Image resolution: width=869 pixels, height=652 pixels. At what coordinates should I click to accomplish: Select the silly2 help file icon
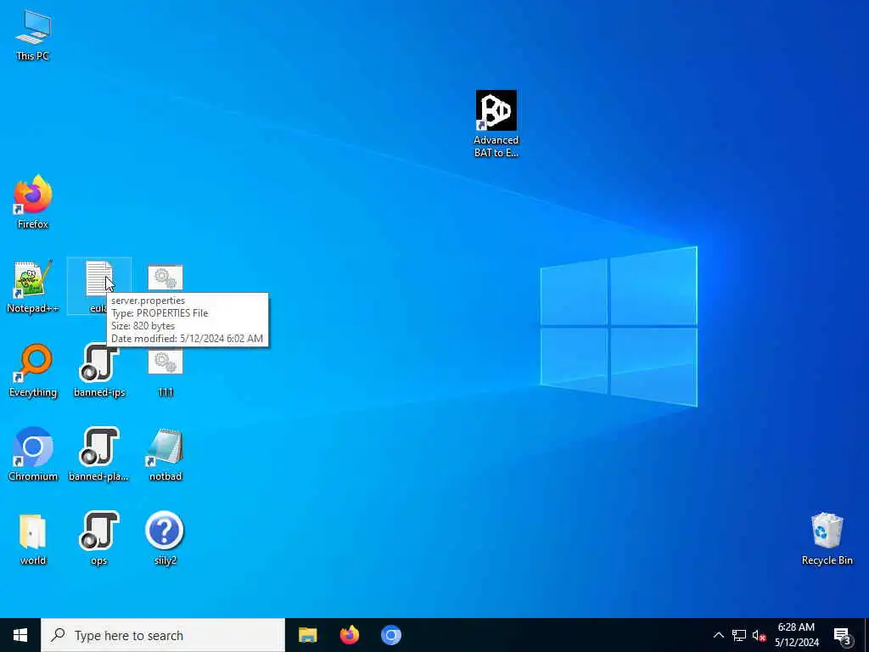tap(165, 539)
